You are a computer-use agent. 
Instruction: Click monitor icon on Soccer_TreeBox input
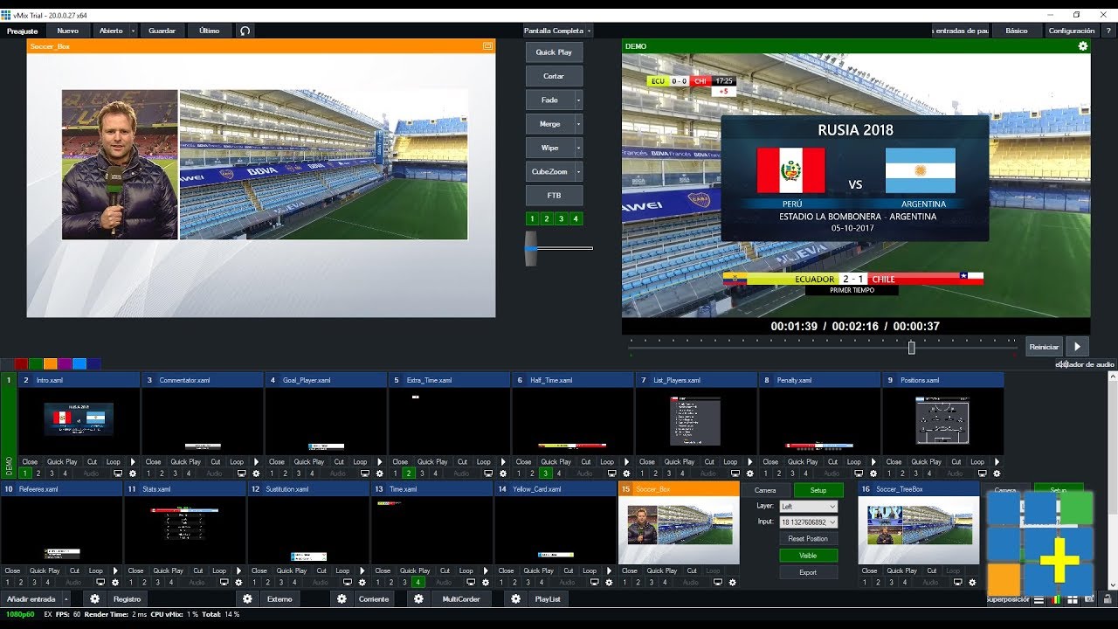tap(958, 582)
